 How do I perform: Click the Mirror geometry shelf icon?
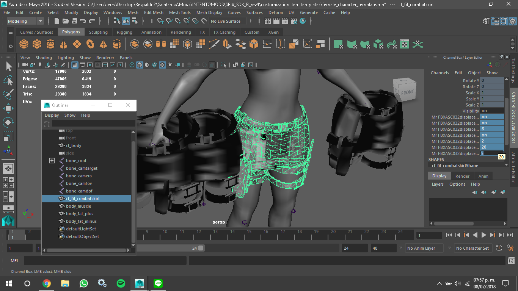[161, 44]
